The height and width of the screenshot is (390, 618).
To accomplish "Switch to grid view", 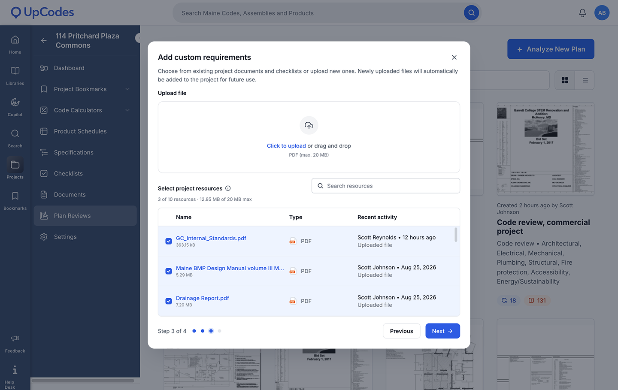I will click(565, 80).
